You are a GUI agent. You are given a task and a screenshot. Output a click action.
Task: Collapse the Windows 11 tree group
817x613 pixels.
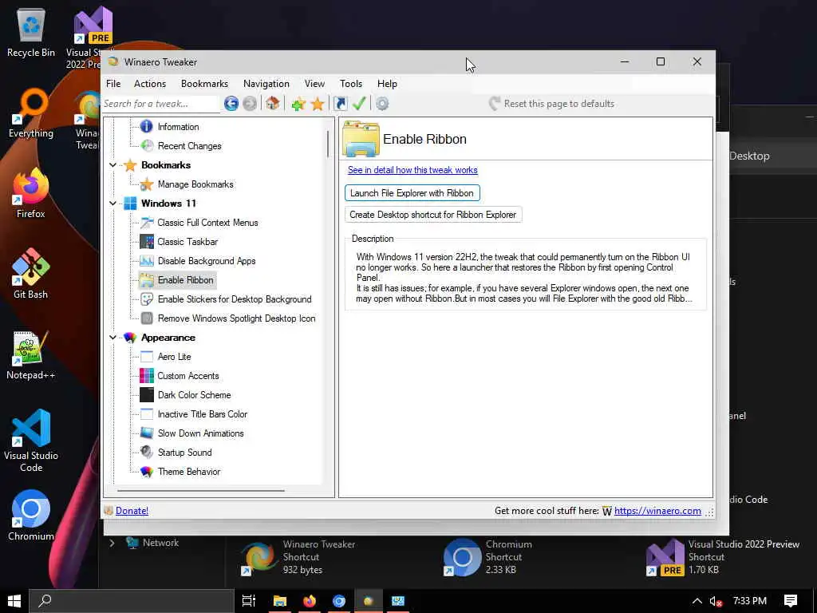(x=112, y=204)
